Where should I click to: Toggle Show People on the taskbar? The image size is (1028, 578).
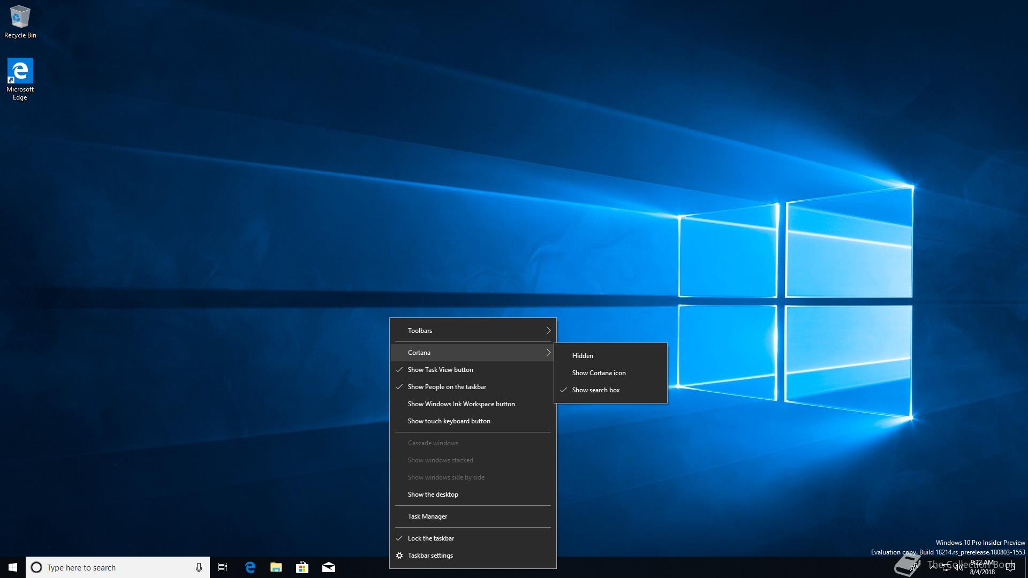447,387
